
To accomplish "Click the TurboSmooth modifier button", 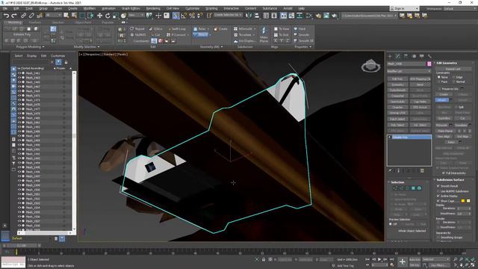I will [397, 90].
